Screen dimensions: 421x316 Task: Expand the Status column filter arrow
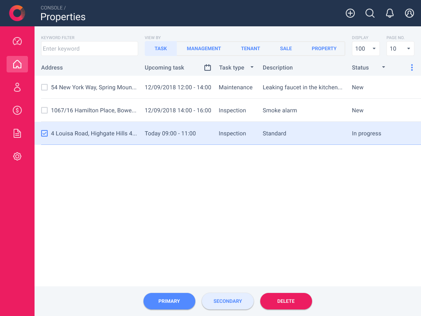tap(384, 67)
